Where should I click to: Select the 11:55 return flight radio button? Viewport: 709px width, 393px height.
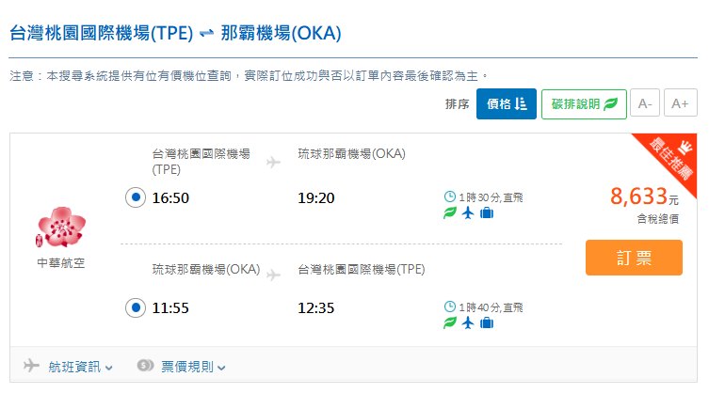[x=136, y=307]
